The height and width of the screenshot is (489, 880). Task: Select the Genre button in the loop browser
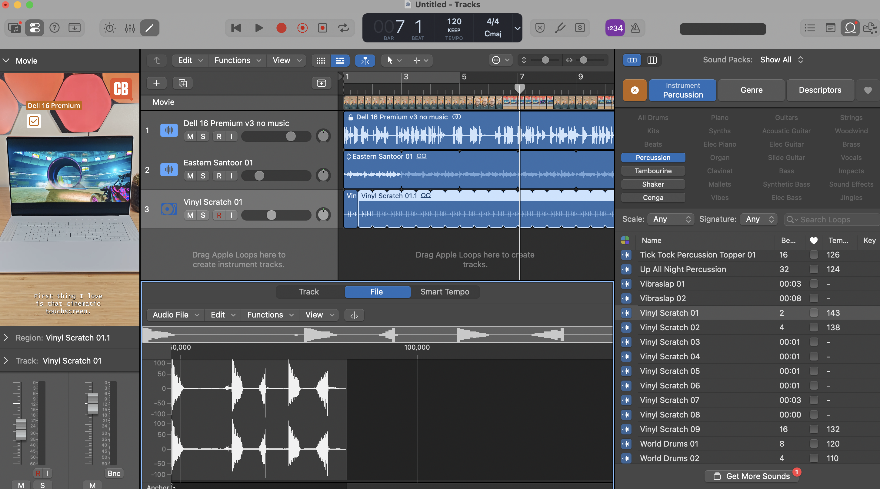(751, 90)
